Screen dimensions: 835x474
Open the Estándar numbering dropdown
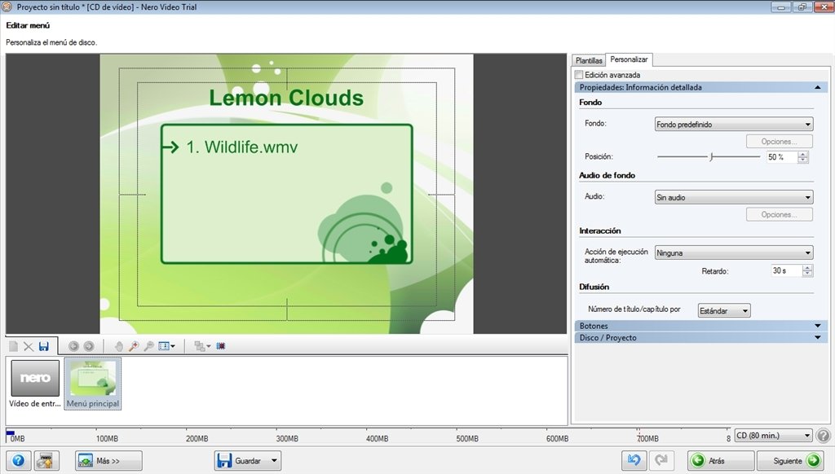[x=724, y=310]
